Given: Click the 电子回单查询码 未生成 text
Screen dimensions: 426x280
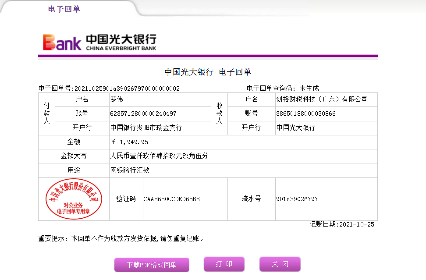Looking at the screenshot, I should (283, 88).
